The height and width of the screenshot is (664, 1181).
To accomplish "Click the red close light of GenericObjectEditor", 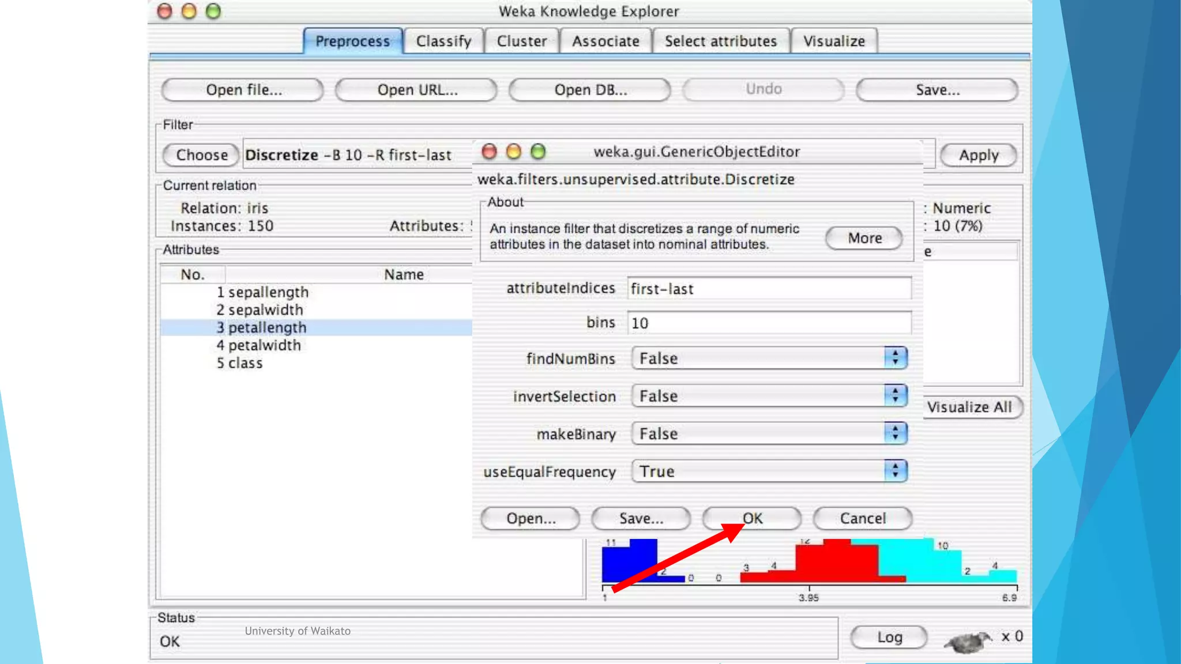I will click(x=489, y=152).
